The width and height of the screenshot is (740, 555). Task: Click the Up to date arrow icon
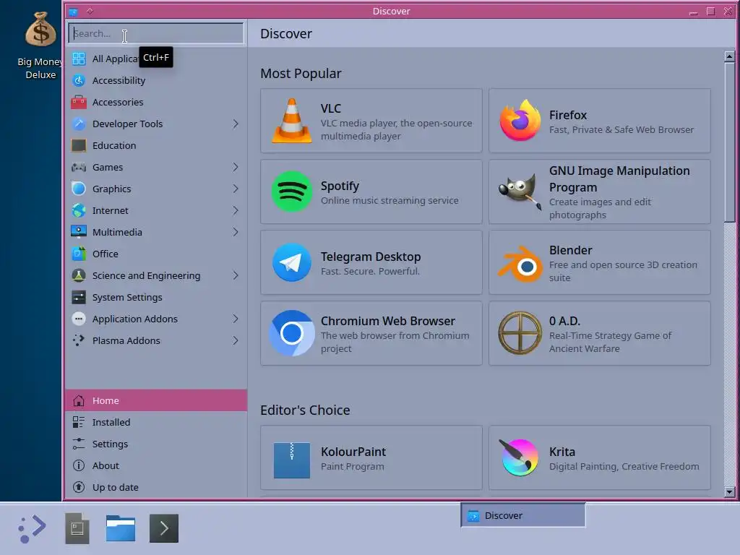tap(79, 487)
